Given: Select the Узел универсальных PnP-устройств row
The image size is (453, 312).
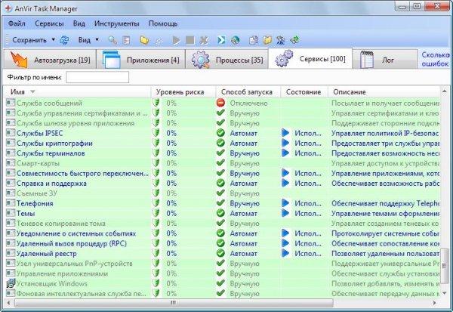Looking at the screenshot, I should point(223,263).
